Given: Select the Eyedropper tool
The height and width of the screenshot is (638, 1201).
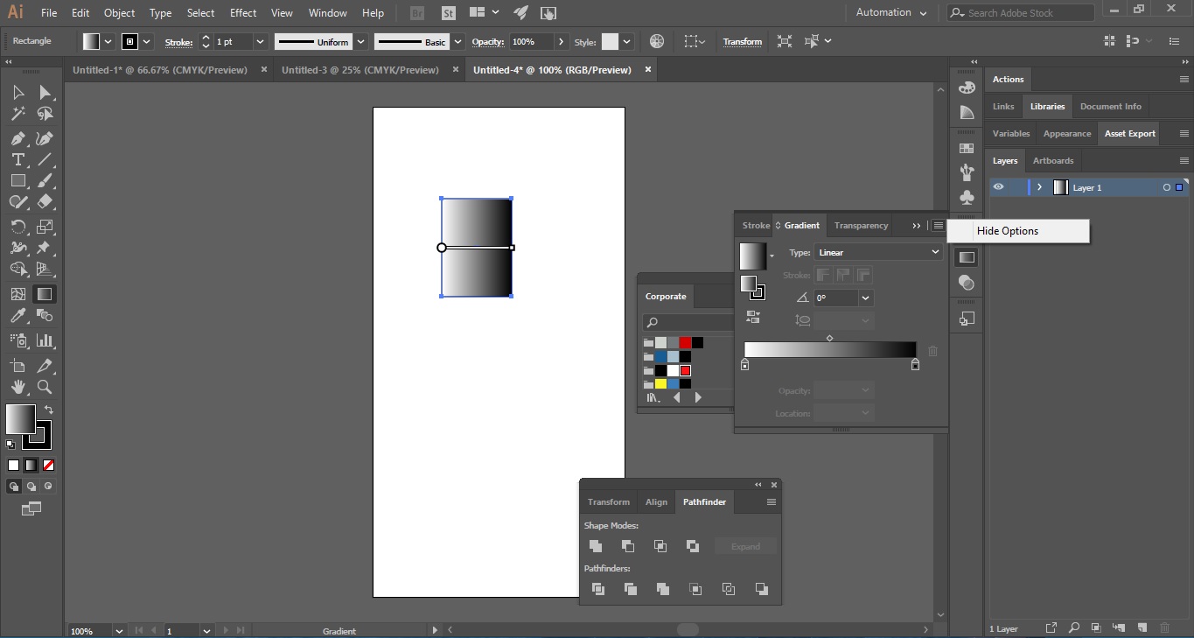Looking at the screenshot, I should tap(17, 317).
